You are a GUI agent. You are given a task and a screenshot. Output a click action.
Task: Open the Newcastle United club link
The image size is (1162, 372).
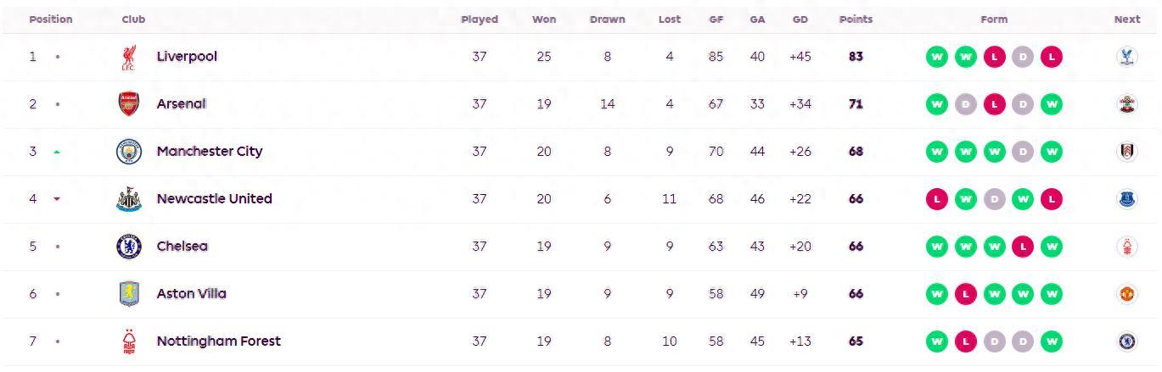point(214,199)
